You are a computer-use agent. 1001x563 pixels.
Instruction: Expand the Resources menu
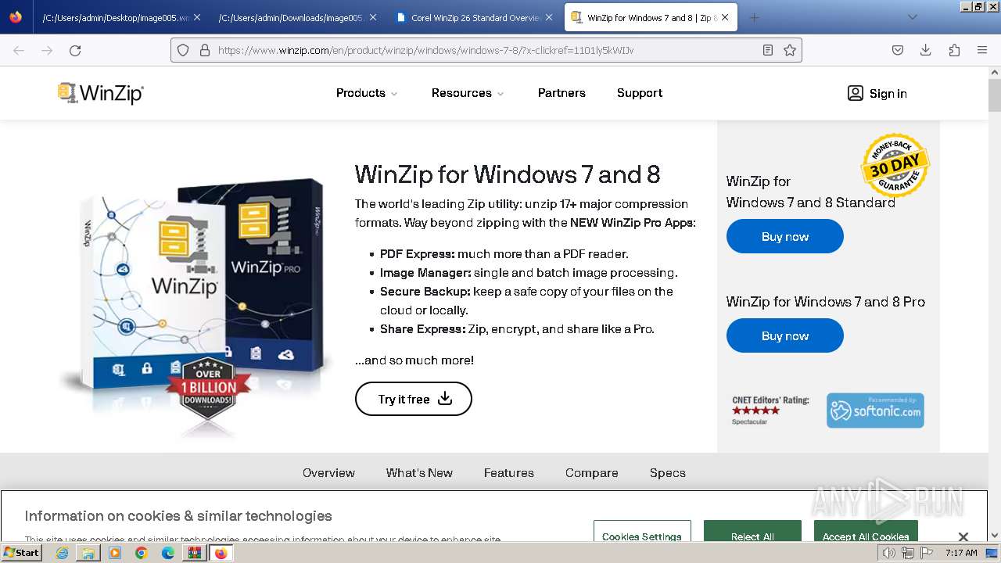(x=468, y=93)
